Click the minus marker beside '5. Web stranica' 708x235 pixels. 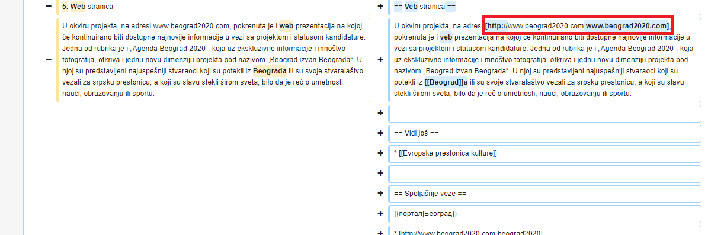coord(49,7)
